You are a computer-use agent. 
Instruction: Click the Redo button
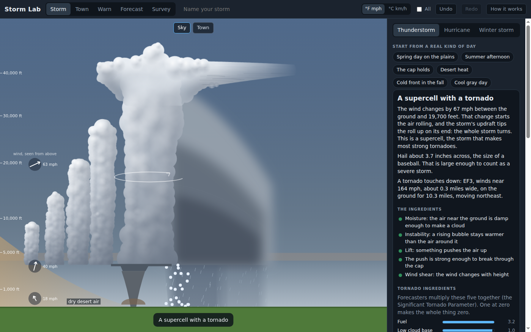pos(471,9)
